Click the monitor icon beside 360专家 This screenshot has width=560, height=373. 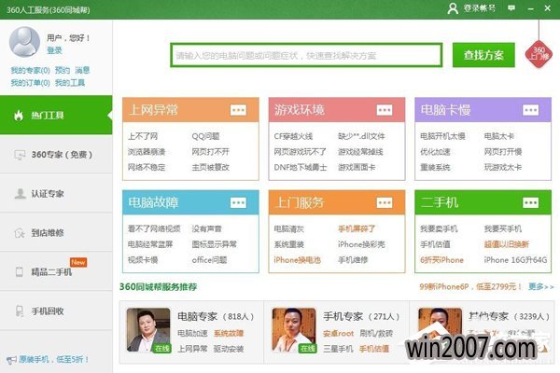click(20, 155)
